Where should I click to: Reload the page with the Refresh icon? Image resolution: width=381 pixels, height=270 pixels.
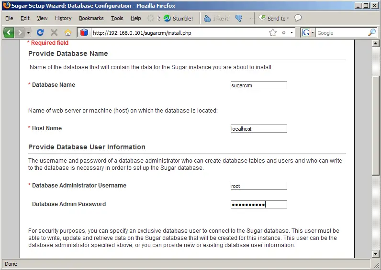point(40,32)
